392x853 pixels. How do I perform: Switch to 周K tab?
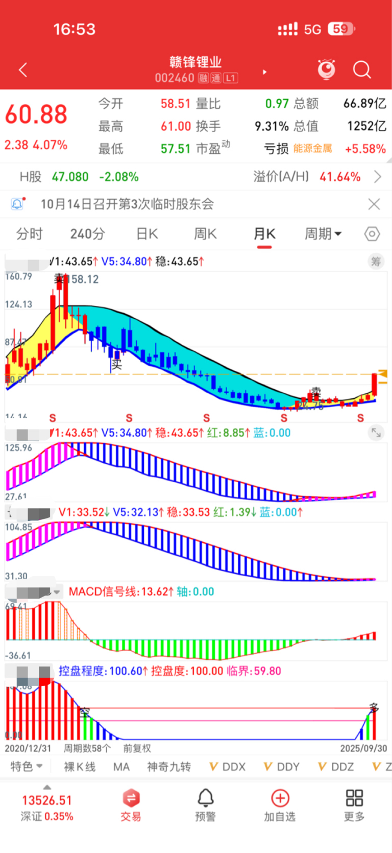click(x=206, y=234)
